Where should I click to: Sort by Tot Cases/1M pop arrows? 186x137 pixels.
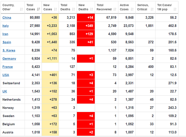(175, 9)
